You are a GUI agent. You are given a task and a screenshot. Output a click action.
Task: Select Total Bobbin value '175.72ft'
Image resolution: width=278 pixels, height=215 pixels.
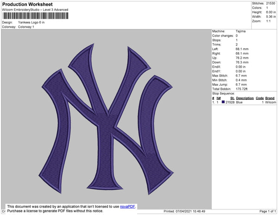[241, 89]
